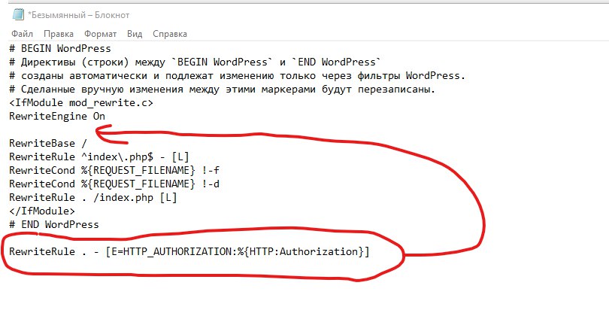
Task: Click the RewriteCond line ending in '!-f'
Action: pos(114,170)
